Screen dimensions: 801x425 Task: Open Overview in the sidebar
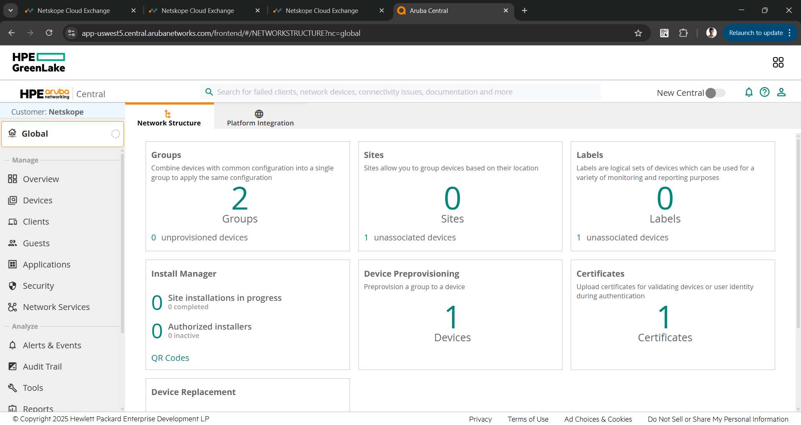tap(41, 179)
